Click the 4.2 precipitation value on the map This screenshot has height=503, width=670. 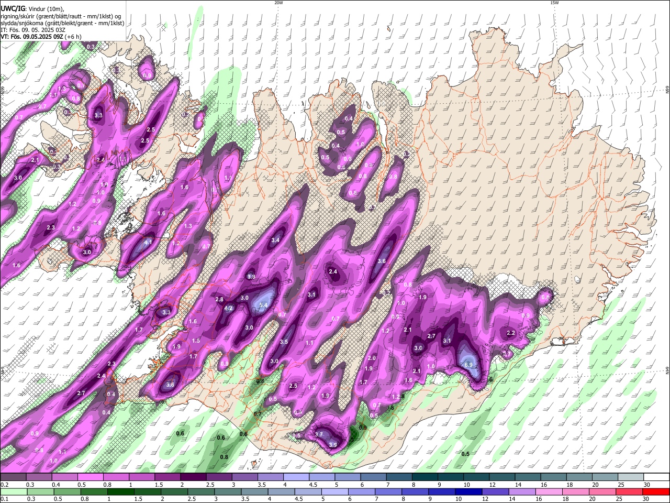(x=228, y=309)
